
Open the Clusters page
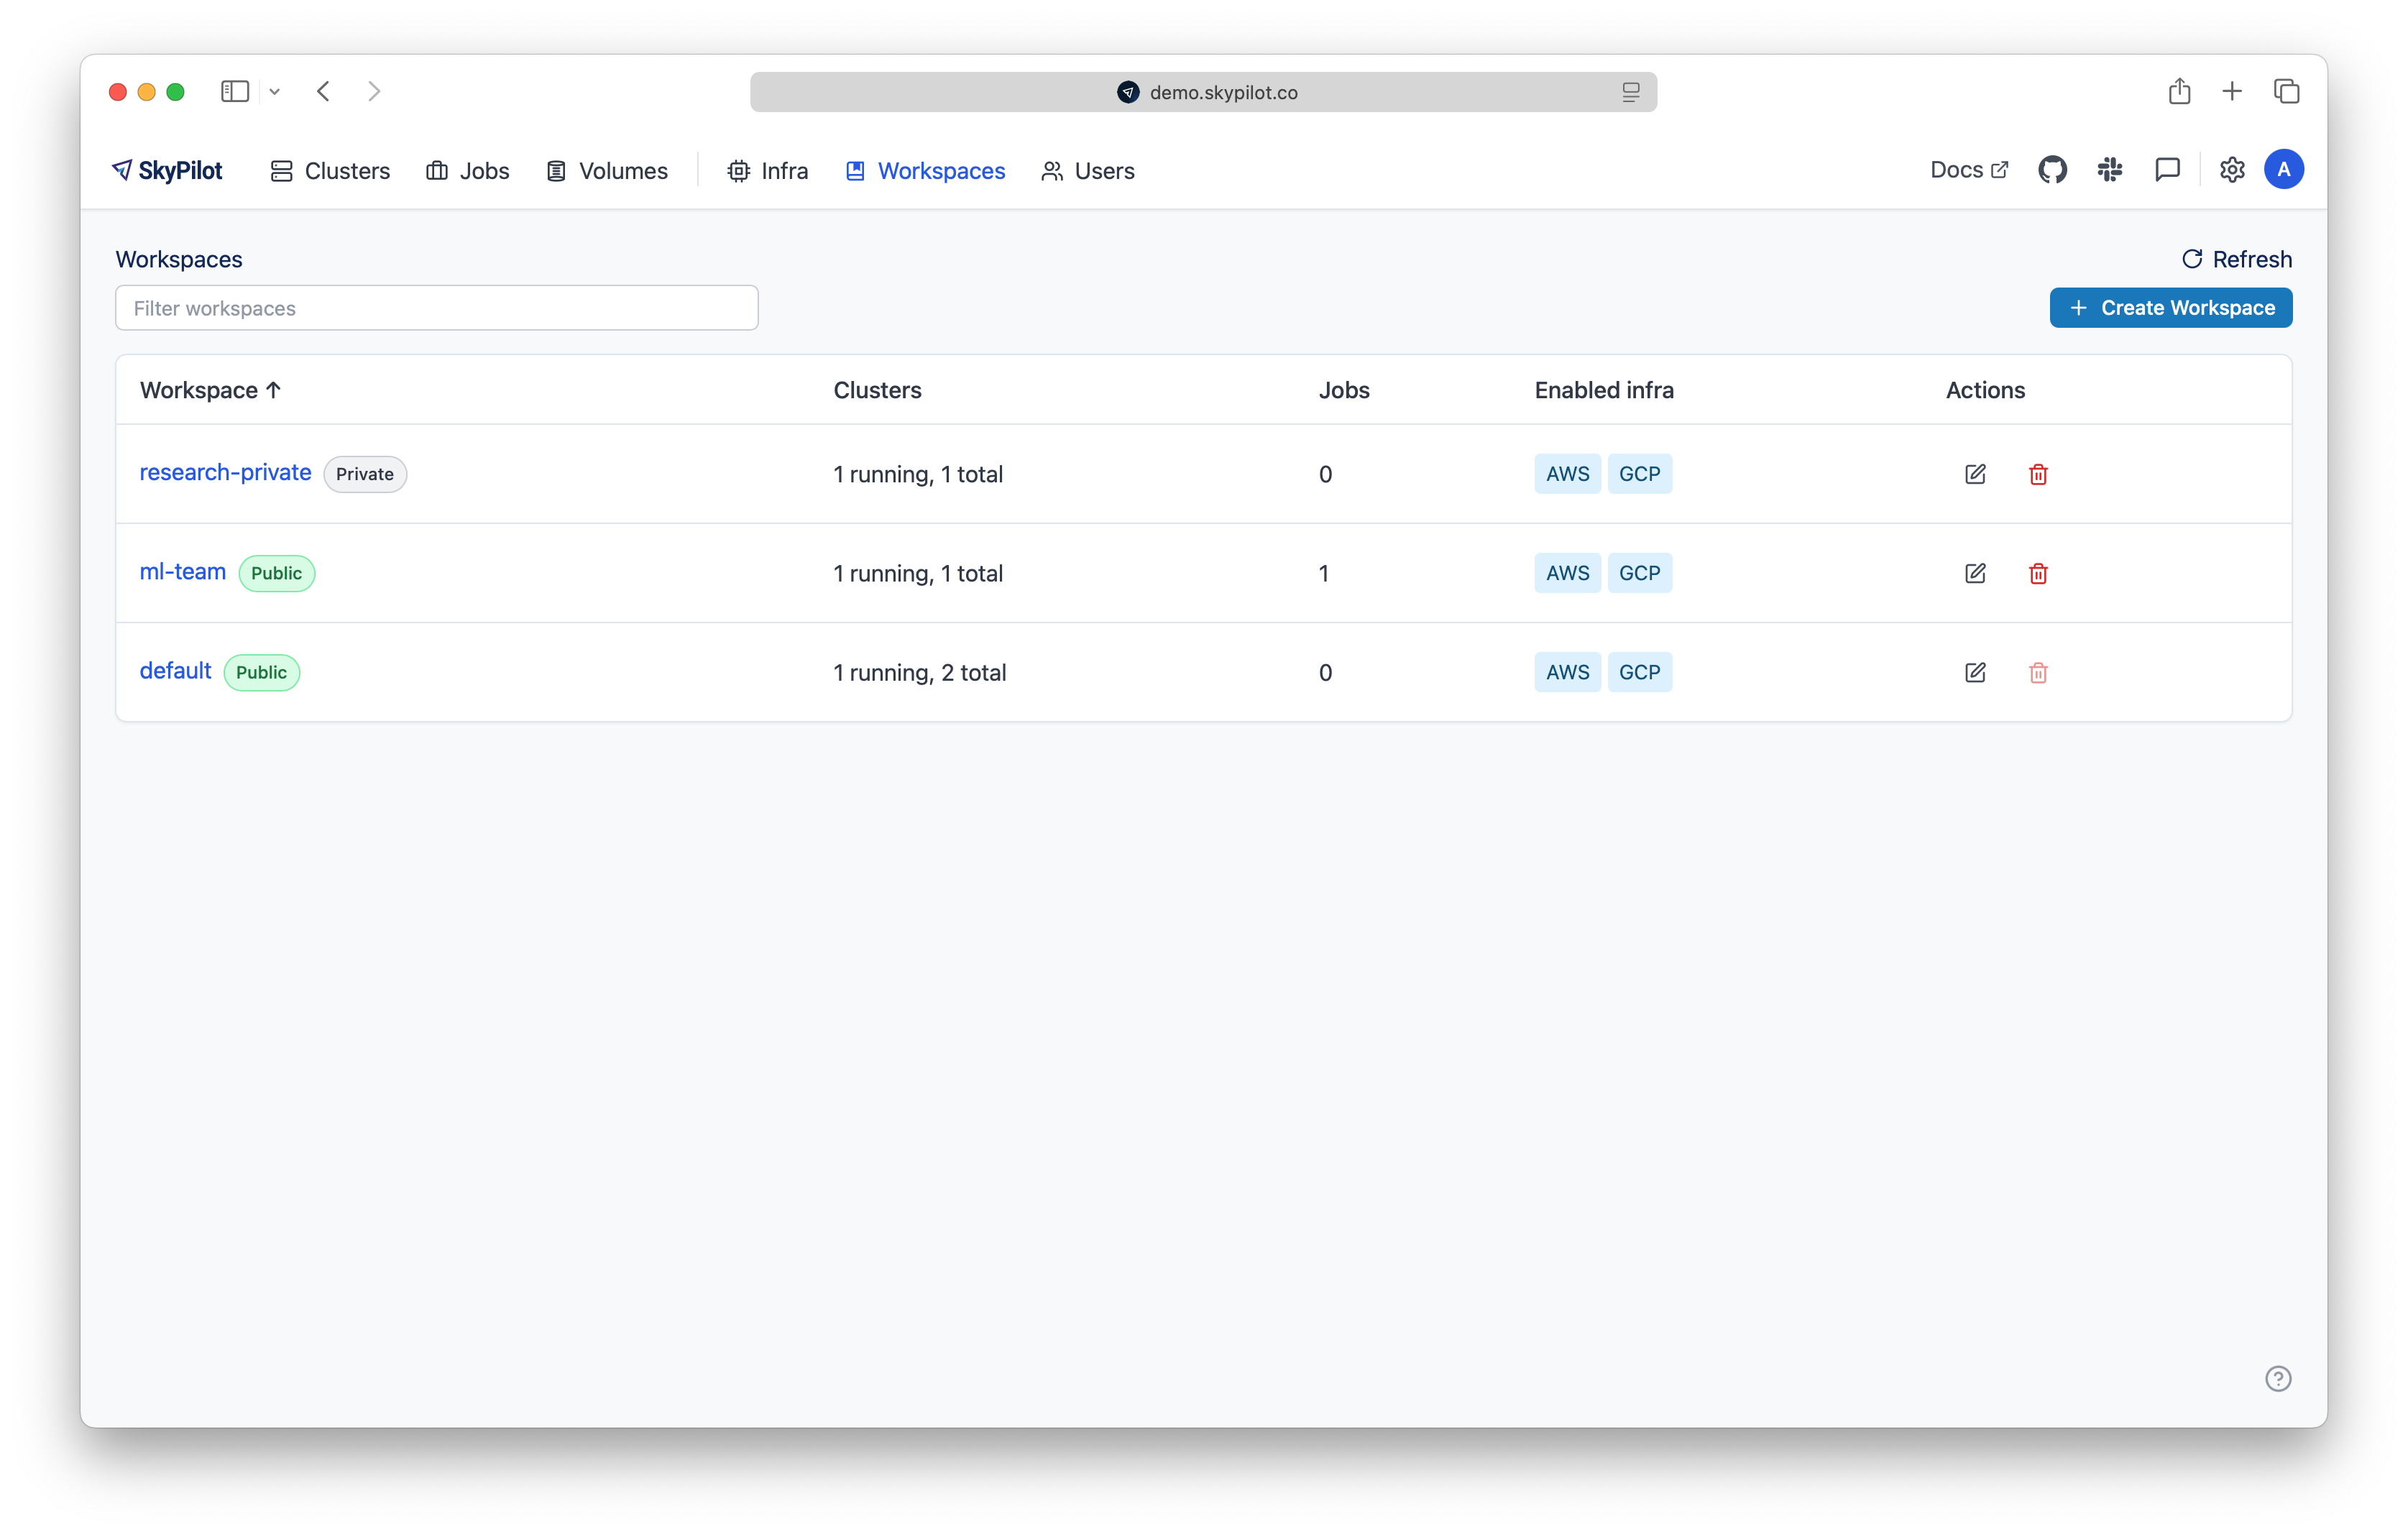click(x=330, y=171)
